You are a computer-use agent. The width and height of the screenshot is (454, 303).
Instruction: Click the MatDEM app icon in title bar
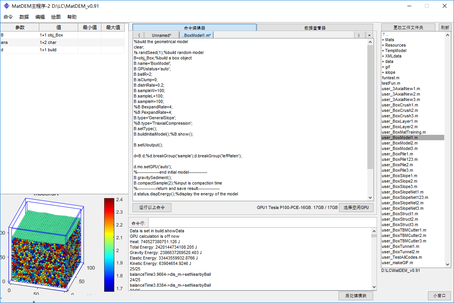click(x=7, y=6)
